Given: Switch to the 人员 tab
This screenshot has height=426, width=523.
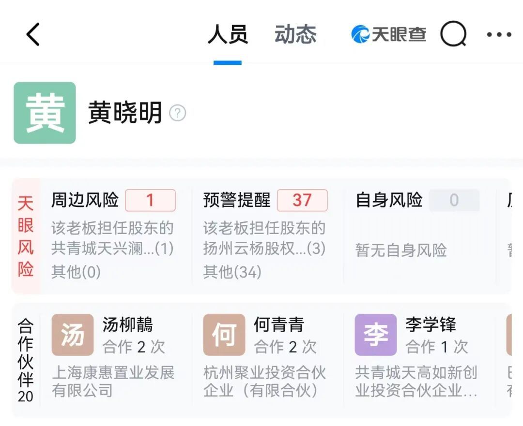Looking at the screenshot, I should pyautogui.click(x=228, y=34).
